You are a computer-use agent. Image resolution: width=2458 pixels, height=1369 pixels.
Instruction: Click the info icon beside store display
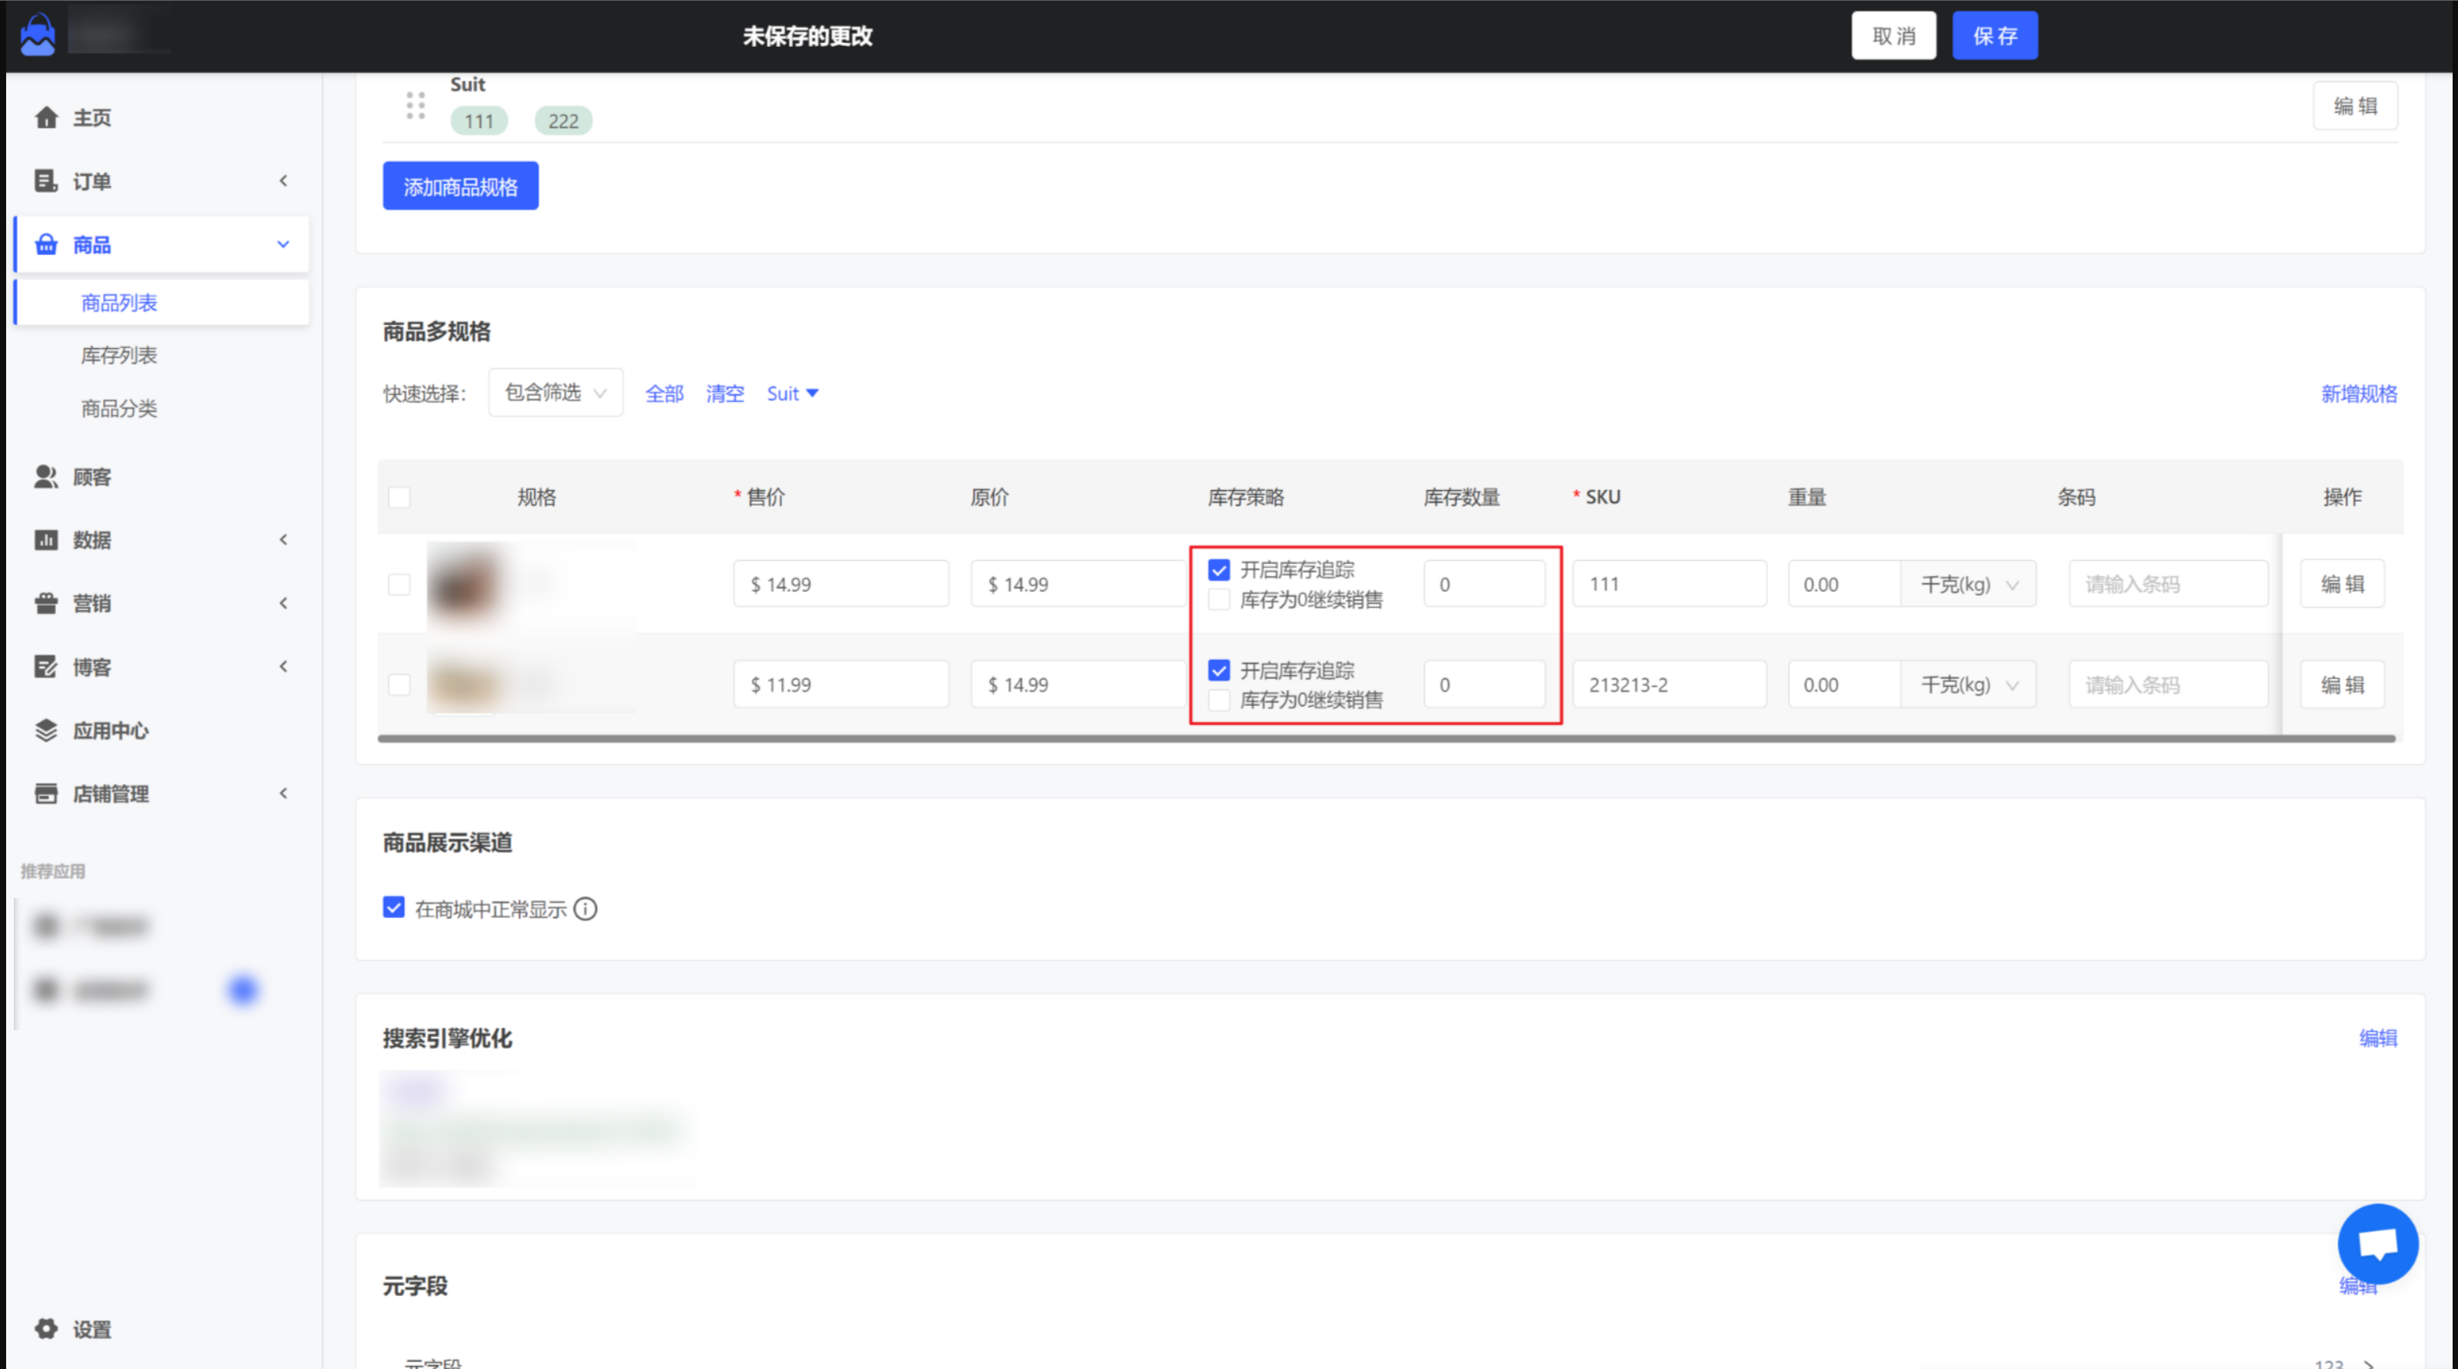click(586, 909)
